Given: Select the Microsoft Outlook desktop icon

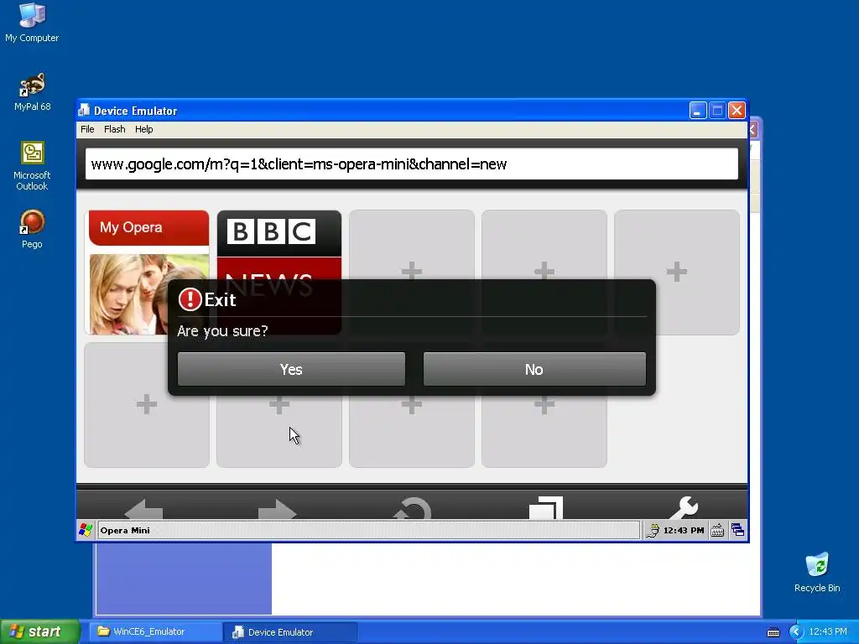Looking at the screenshot, I should pyautogui.click(x=32, y=165).
